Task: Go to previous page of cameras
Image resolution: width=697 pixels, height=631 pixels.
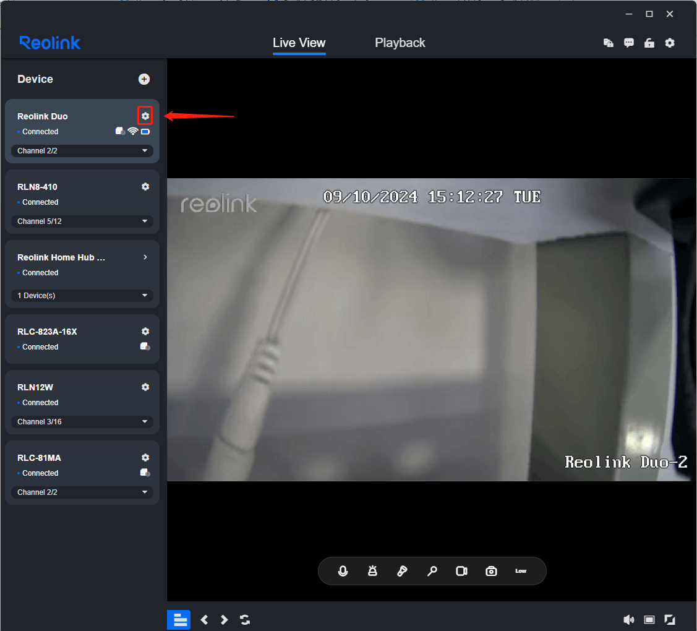Action: click(x=204, y=620)
